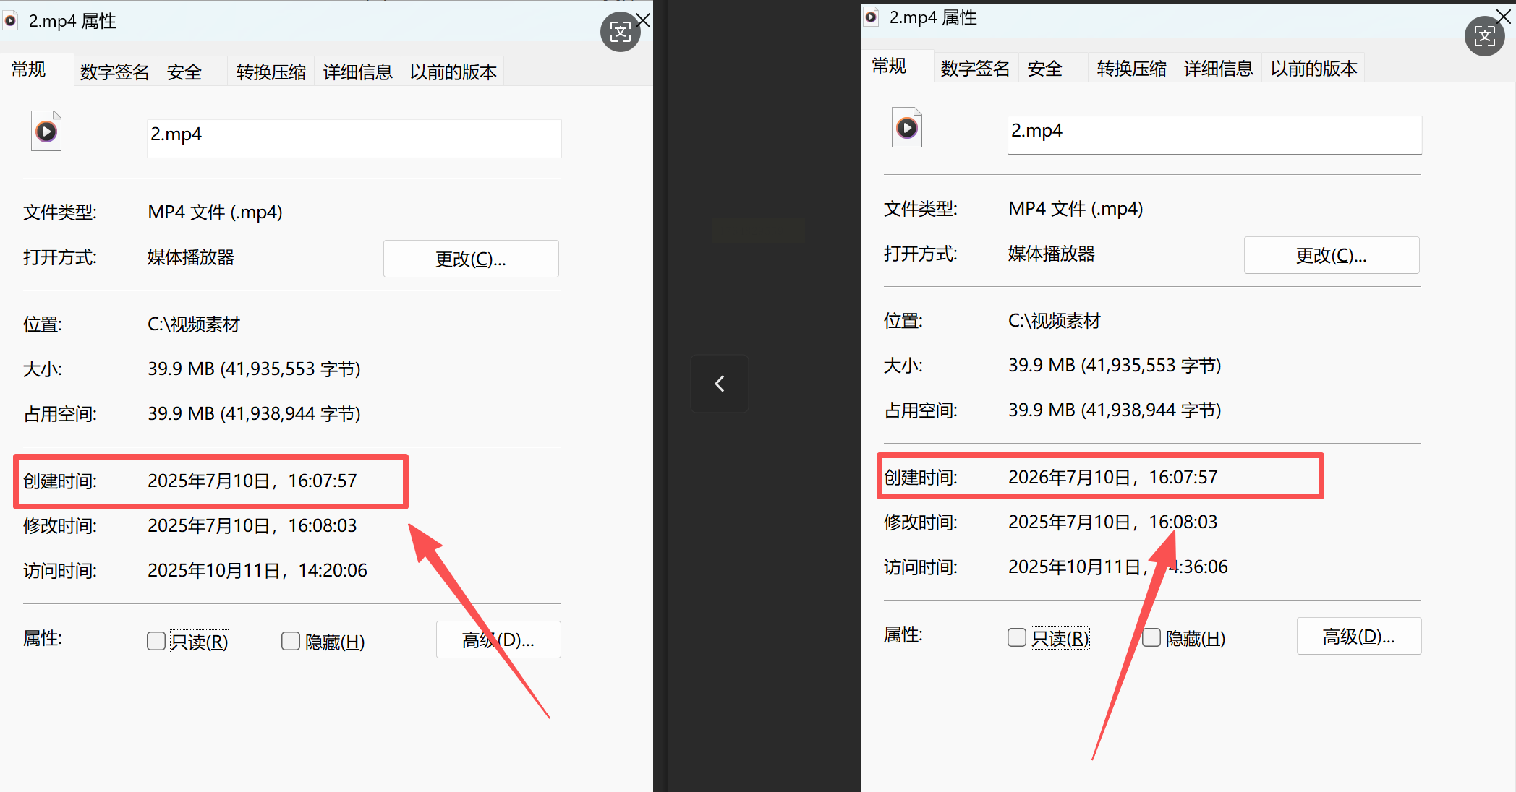Open 转换压缩 tab in left dialog
This screenshot has height=792, width=1516.
click(x=271, y=72)
